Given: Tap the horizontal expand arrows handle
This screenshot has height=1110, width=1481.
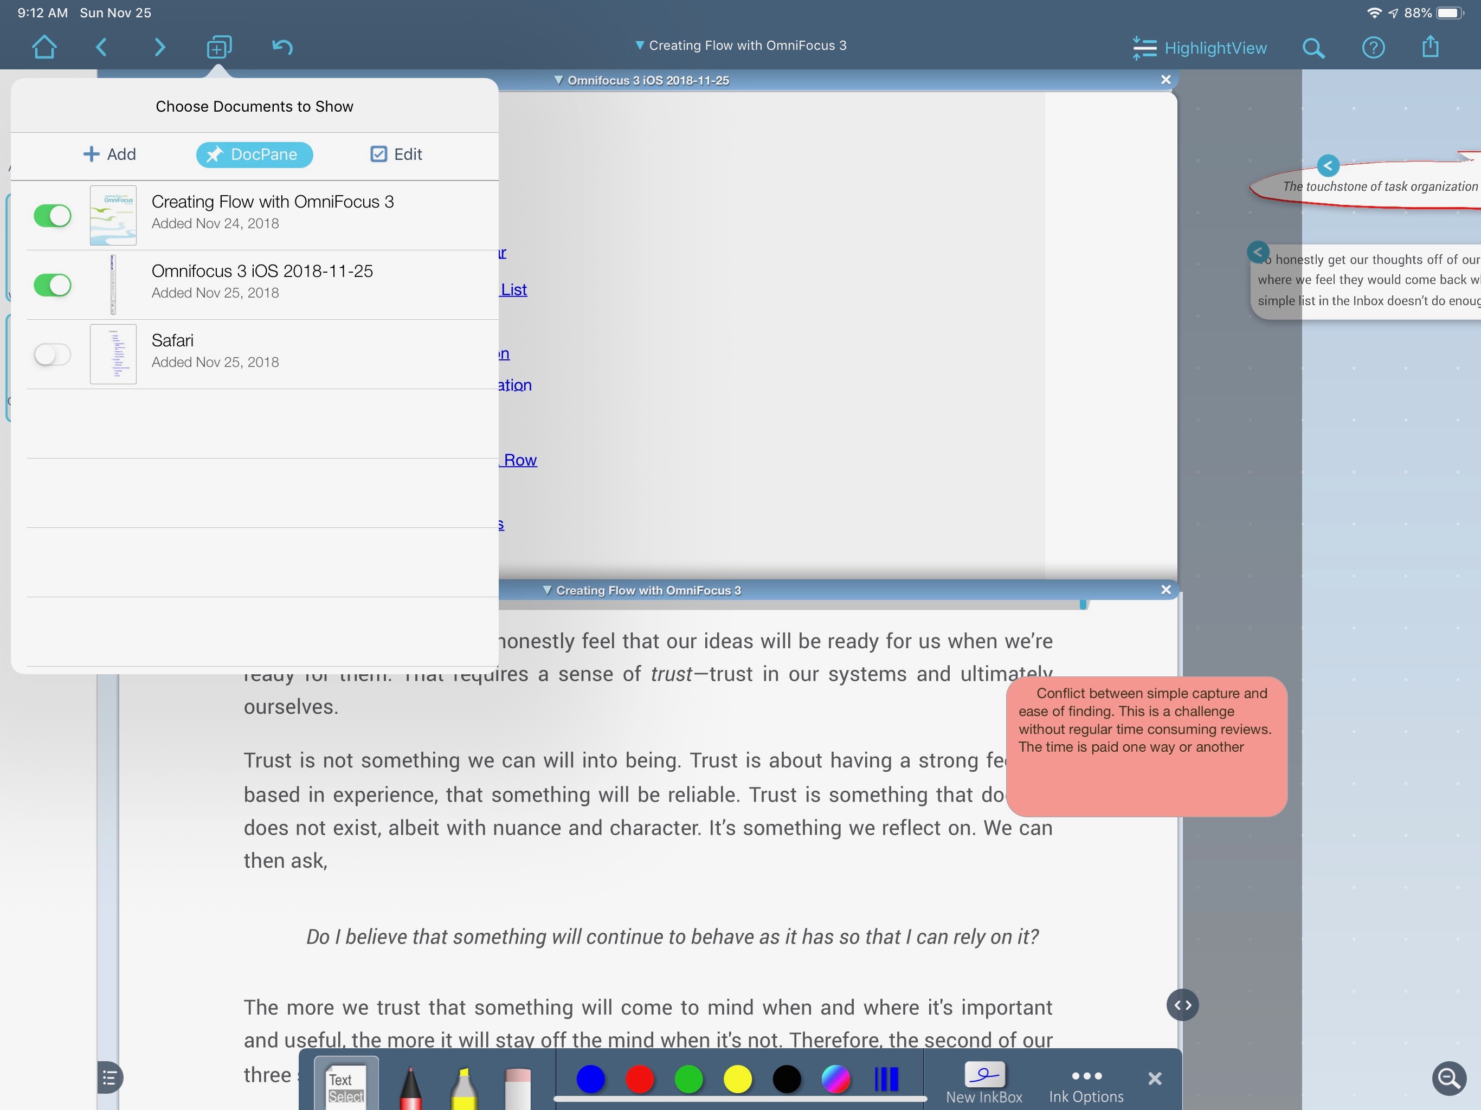Looking at the screenshot, I should tap(1183, 1005).
